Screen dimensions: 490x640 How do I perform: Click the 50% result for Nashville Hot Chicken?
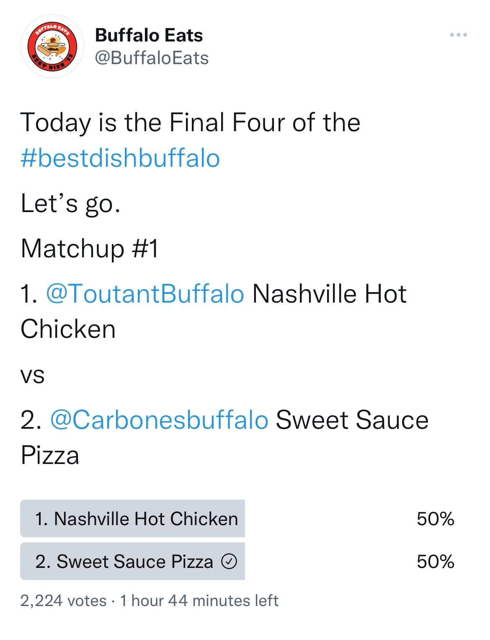435,519
